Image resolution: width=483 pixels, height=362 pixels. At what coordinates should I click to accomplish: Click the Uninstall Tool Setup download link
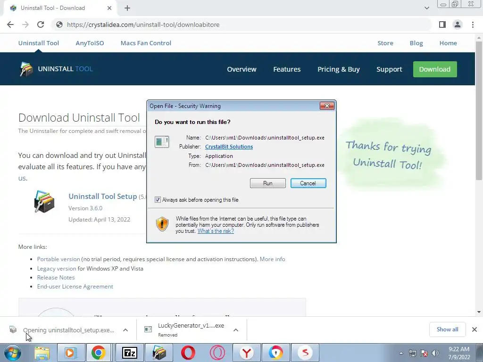click(102, 197)
